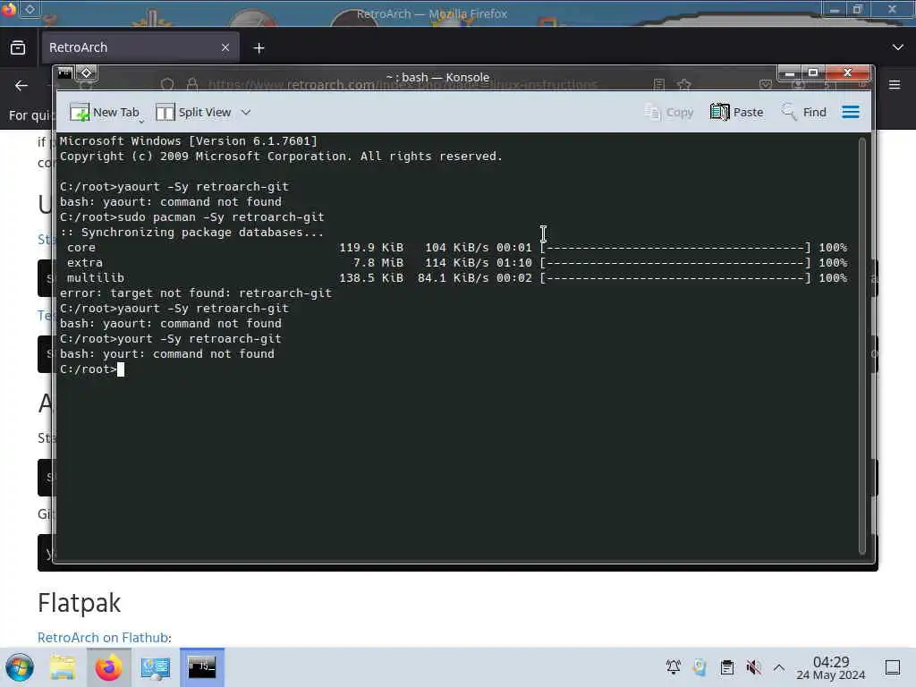916x687 pixels.
Task: Click software updates tray icon
Action: click(700, 667)
